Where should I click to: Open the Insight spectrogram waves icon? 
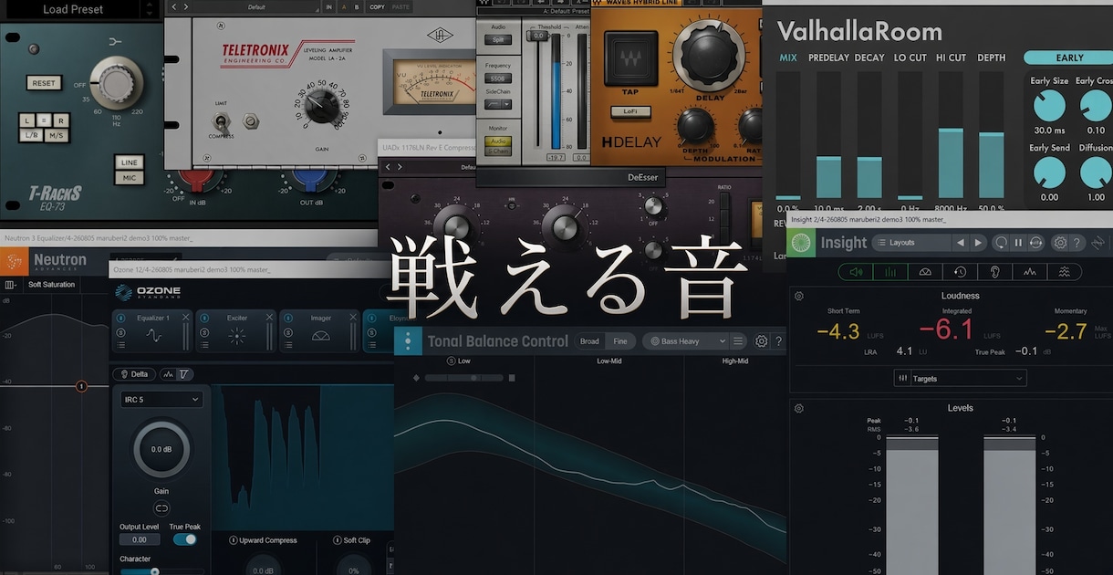tap(1064, 271)
